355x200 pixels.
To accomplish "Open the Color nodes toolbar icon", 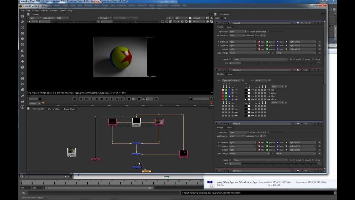I will (x=22, y=39).
